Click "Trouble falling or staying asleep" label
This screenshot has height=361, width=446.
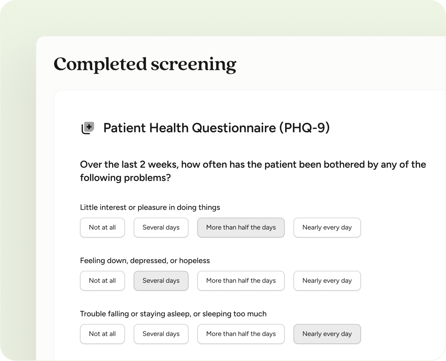coord(173,314)
